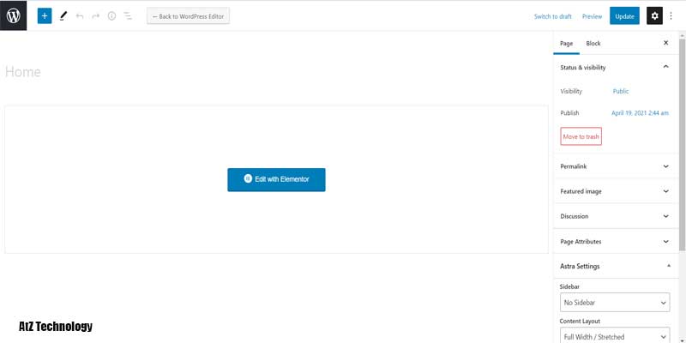The image size is (686, 343).
Task: Select the pencil edit tools icon
Action: click(x=63, y=16)
